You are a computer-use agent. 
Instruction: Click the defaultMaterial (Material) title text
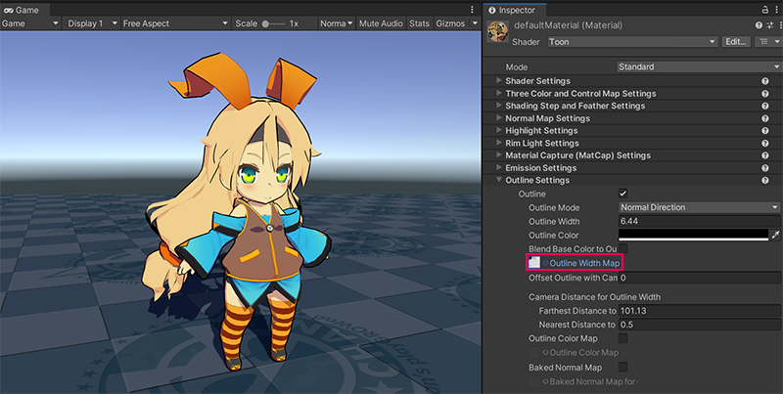tap(570, 25)
